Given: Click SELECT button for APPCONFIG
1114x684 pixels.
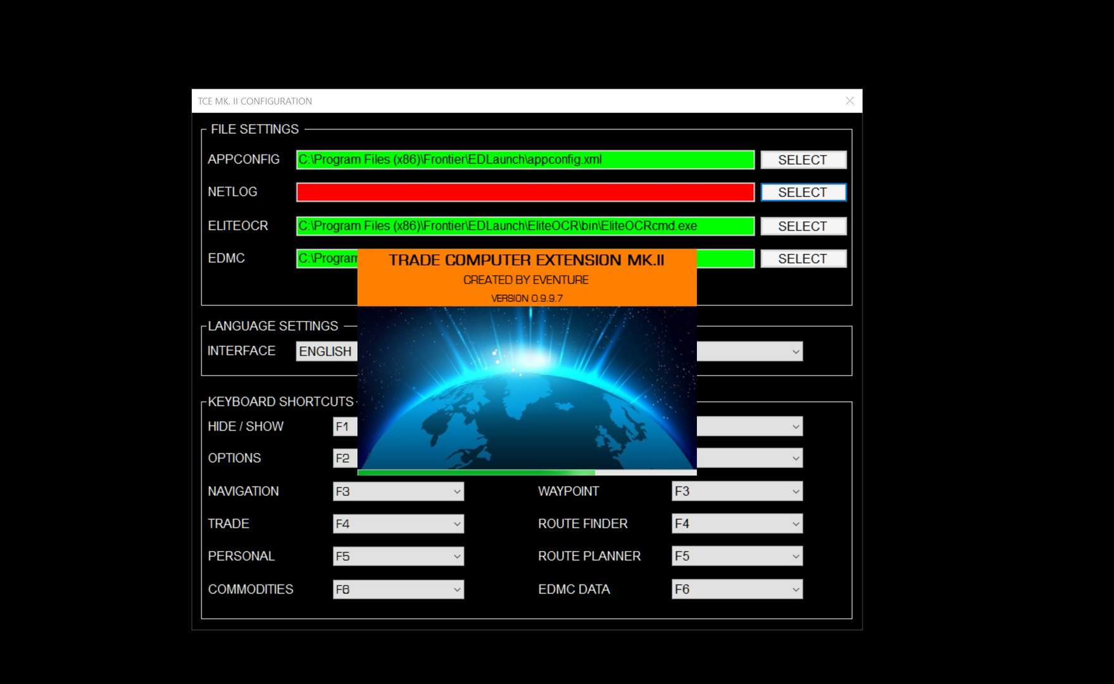Looking at the screenshot, I should (x=803, y=160).
